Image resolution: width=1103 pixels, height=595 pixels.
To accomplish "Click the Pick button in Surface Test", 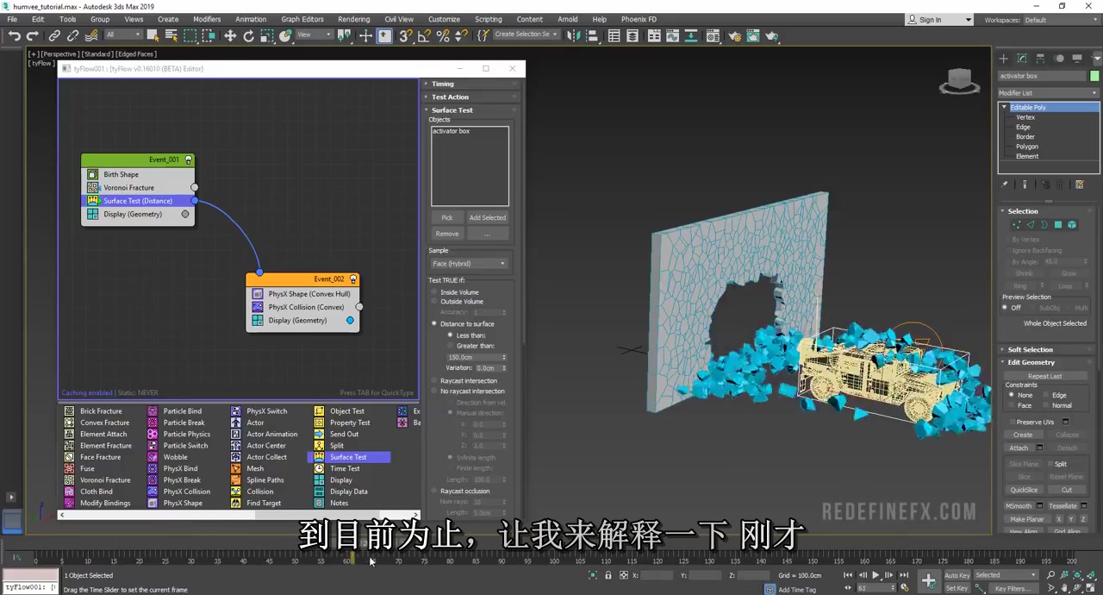I will [x=446, y=217].
